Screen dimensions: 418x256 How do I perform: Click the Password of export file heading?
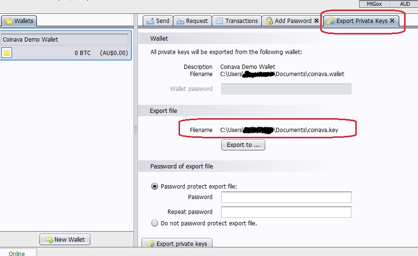[181, 167]
